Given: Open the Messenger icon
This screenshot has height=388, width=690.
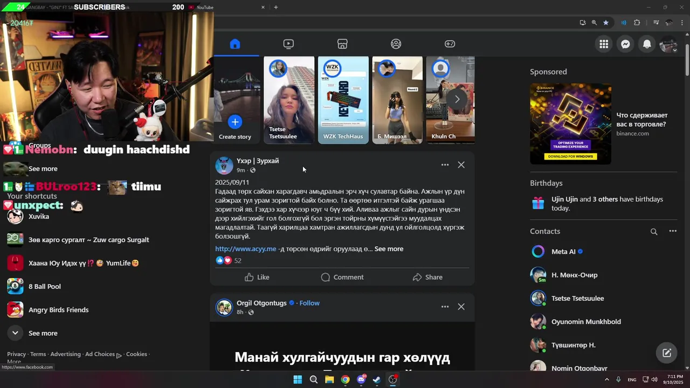Looking at the screenshot, I should (x=625, y=44).
